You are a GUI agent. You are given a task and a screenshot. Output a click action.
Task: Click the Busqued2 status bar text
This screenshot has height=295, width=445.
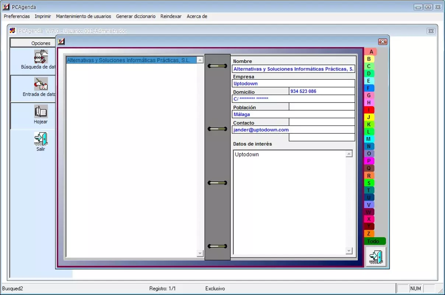tap(13, 288)
